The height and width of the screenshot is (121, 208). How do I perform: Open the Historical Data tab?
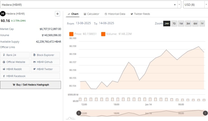pyautogui.click(x=115, y=14)
